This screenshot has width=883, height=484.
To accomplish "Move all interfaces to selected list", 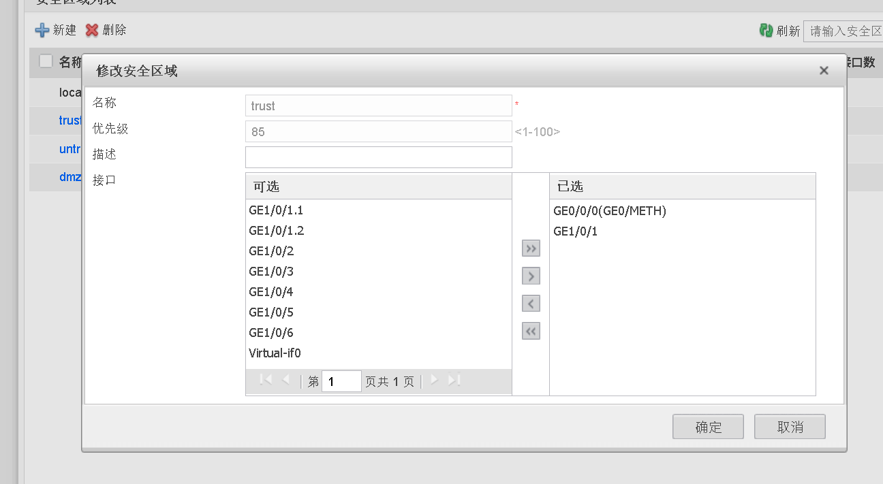I will pyautogui.click(x=531, y=248).
